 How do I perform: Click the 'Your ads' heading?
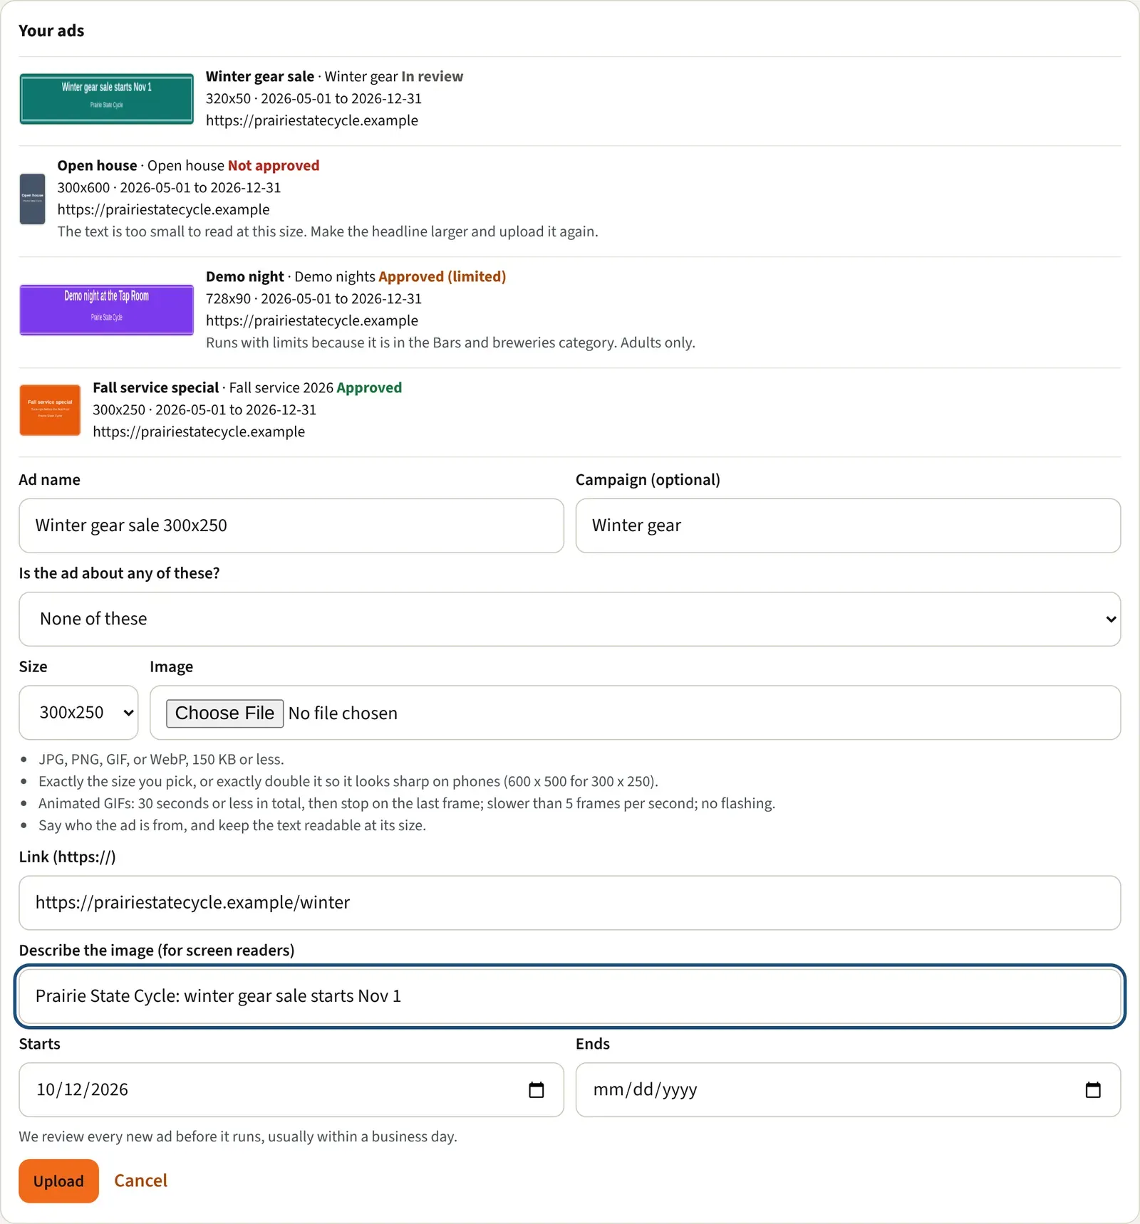point(51,31)
